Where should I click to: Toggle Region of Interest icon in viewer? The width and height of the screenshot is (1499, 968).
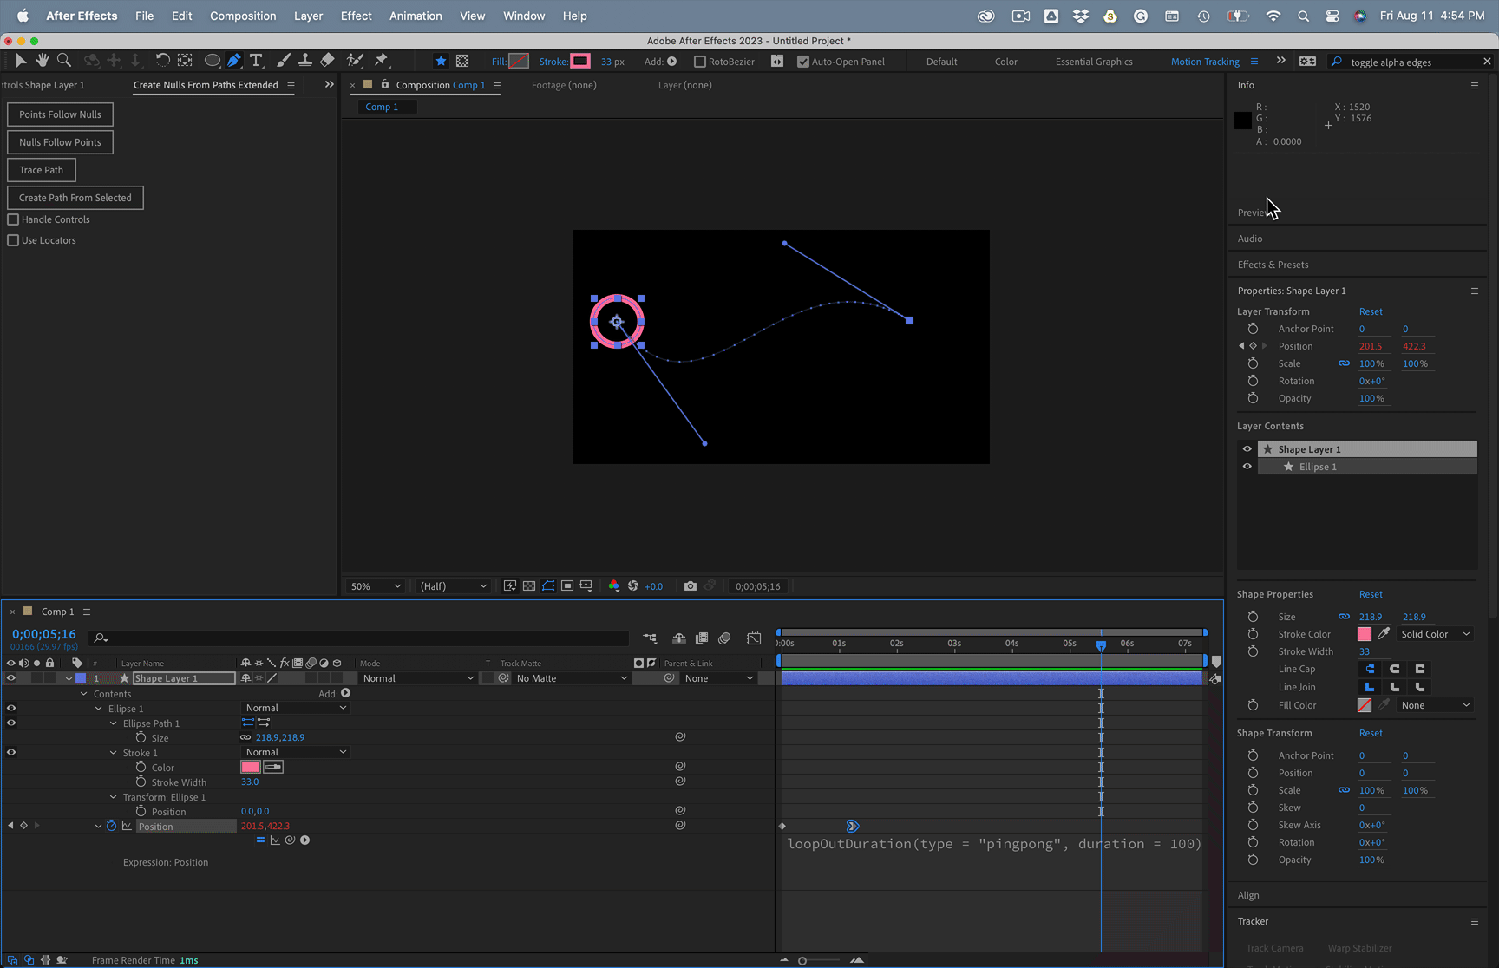(567, 586)
